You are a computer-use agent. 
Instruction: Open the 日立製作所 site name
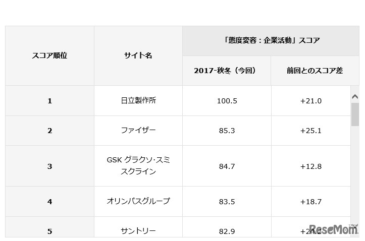(138, 100)
